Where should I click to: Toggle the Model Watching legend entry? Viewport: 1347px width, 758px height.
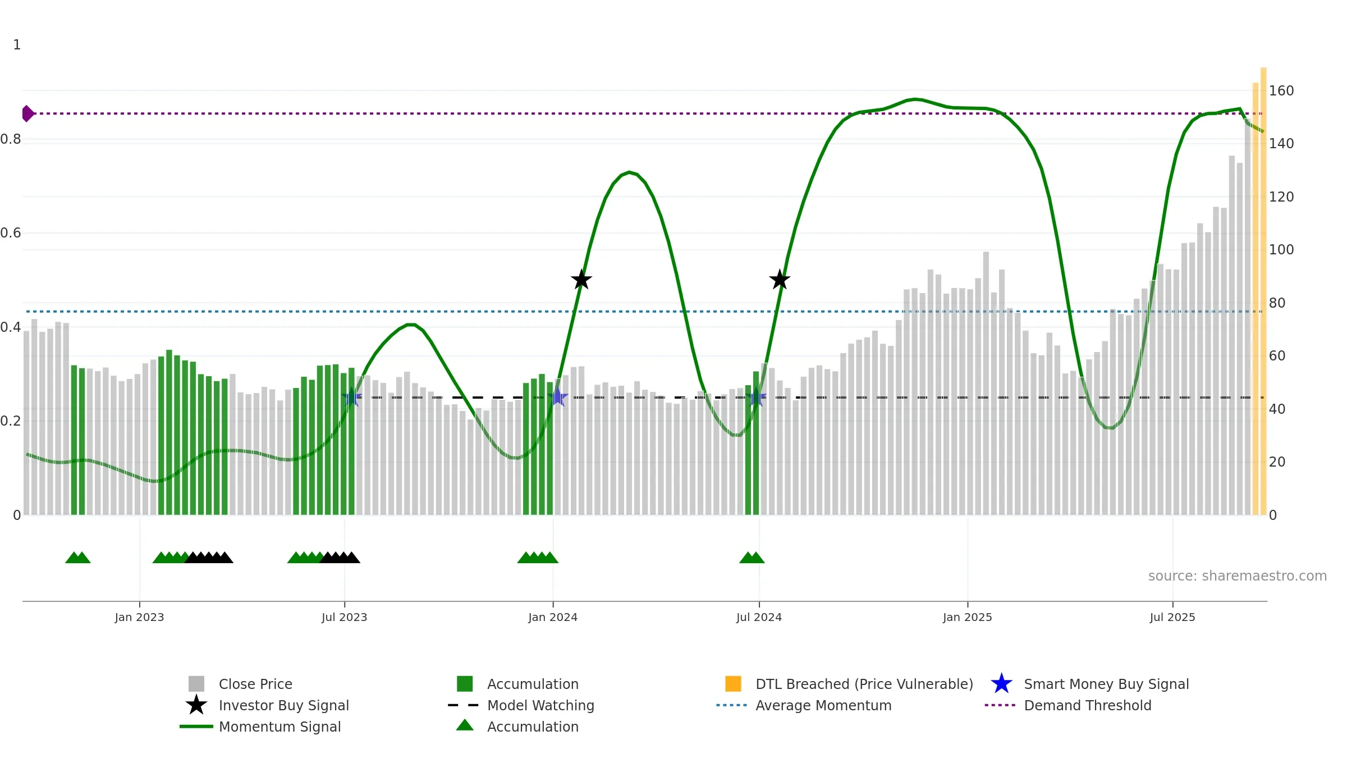pos(521,705)
